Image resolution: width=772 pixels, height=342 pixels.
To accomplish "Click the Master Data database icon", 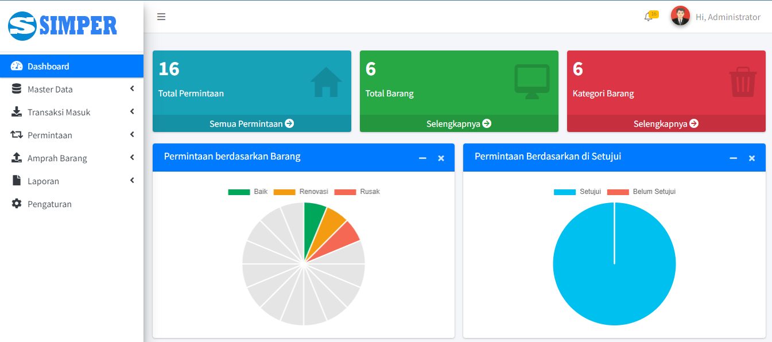I will [17, 89].
